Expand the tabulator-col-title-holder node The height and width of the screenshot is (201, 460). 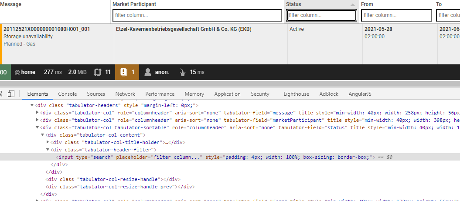point(48,142)
